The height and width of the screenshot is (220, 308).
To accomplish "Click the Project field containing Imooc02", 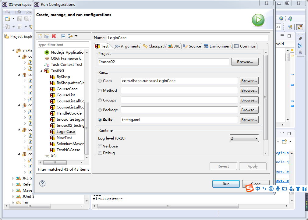I will 164,62.
